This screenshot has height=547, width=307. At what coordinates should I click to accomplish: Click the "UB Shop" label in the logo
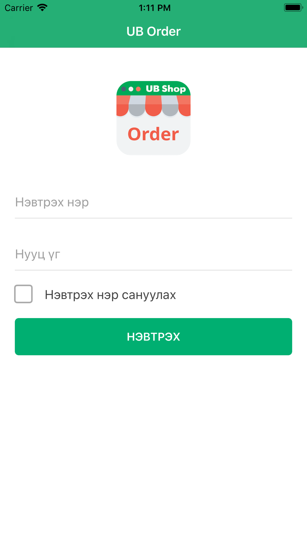[x=166, y=89]
